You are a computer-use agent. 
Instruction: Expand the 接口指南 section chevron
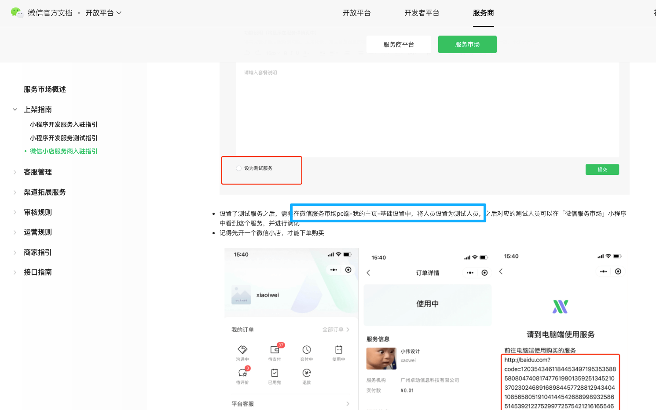pos(15,272)
